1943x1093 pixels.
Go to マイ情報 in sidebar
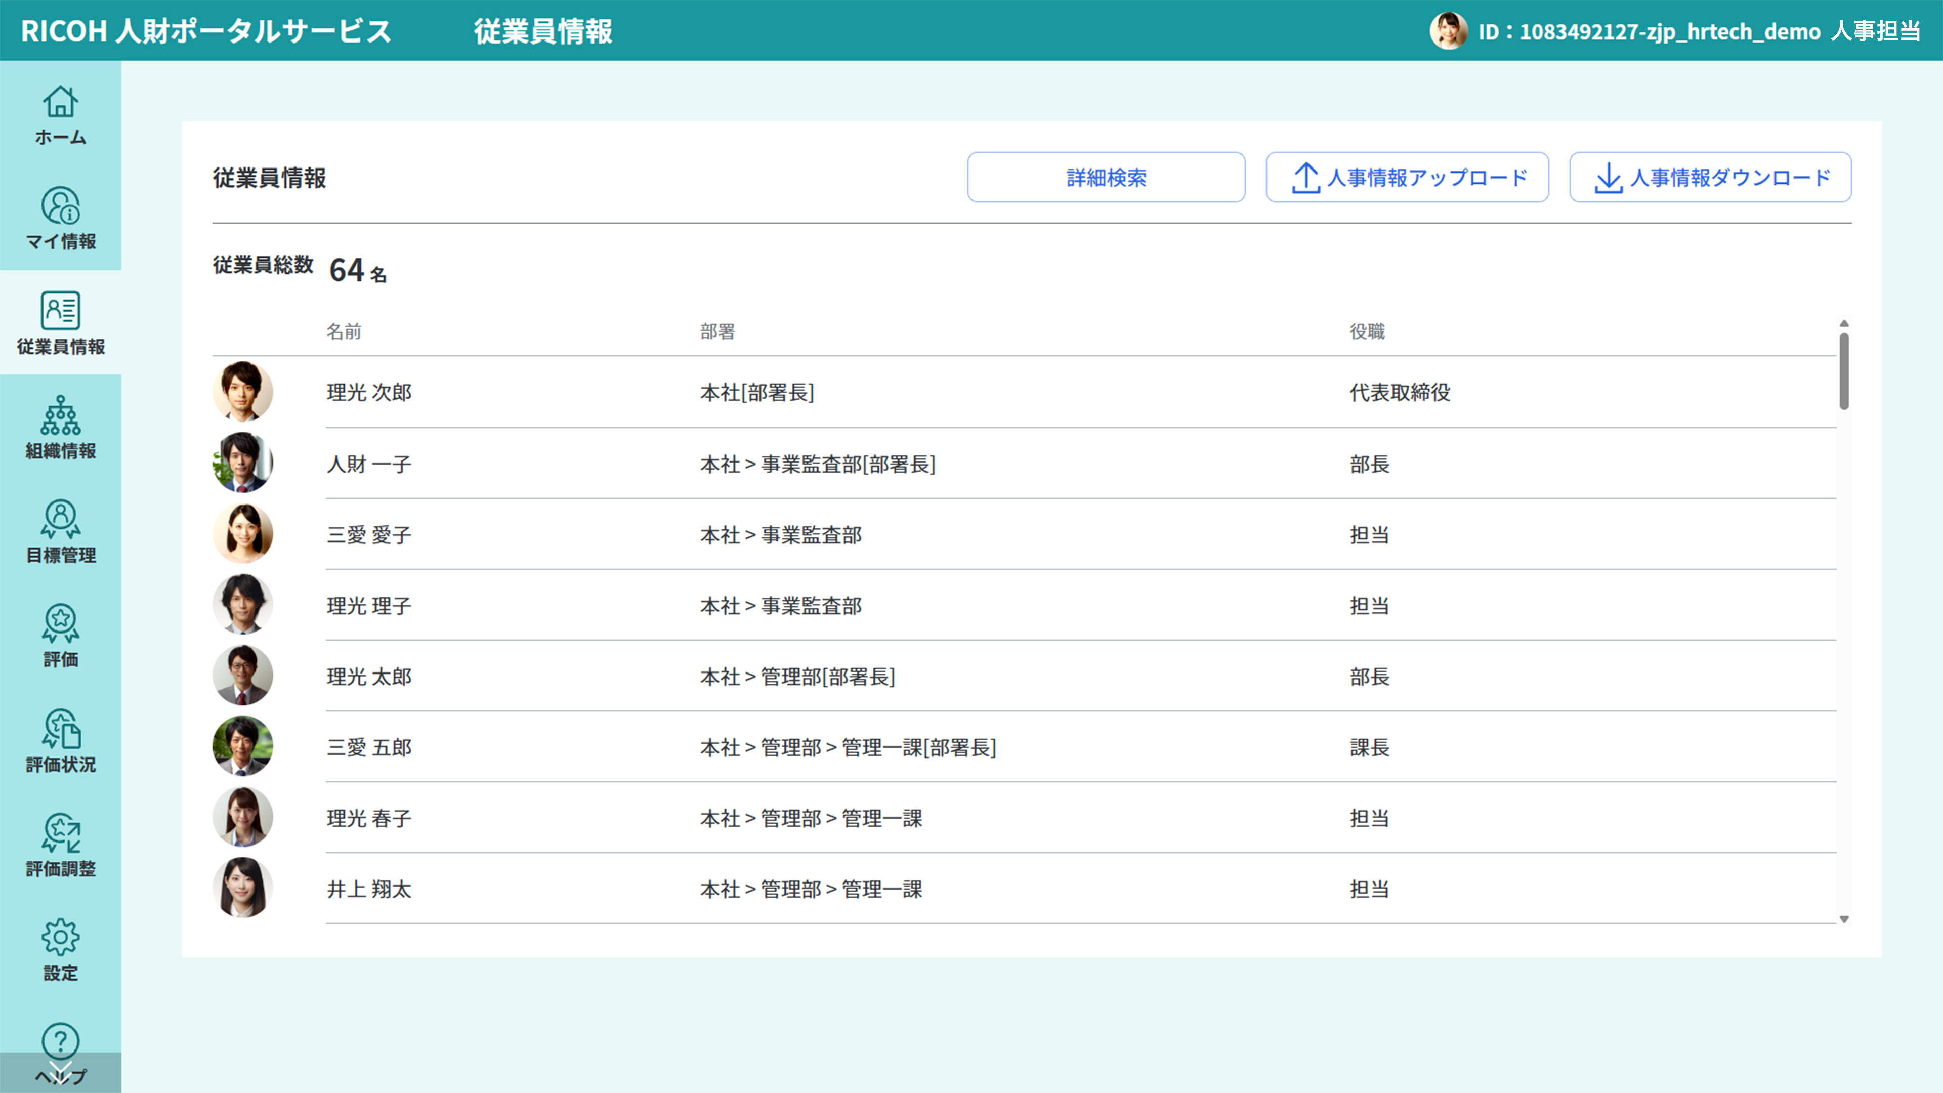pos(60,206)
